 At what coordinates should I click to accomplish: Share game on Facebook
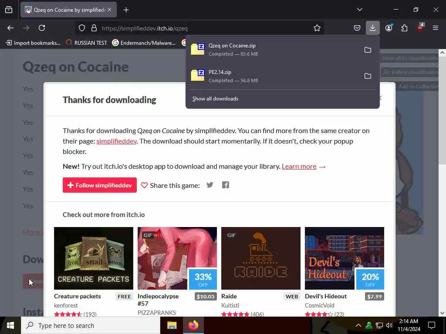(x=225, y=185)
